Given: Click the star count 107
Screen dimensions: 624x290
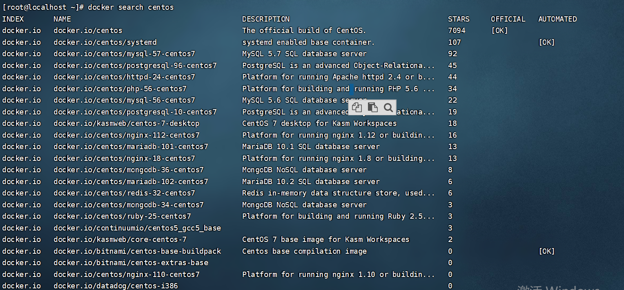Looking at the screenshot, I should (x=455, y=42).
